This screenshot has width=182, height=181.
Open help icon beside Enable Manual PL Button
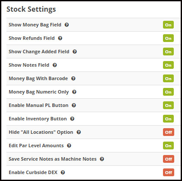point(74,105)
